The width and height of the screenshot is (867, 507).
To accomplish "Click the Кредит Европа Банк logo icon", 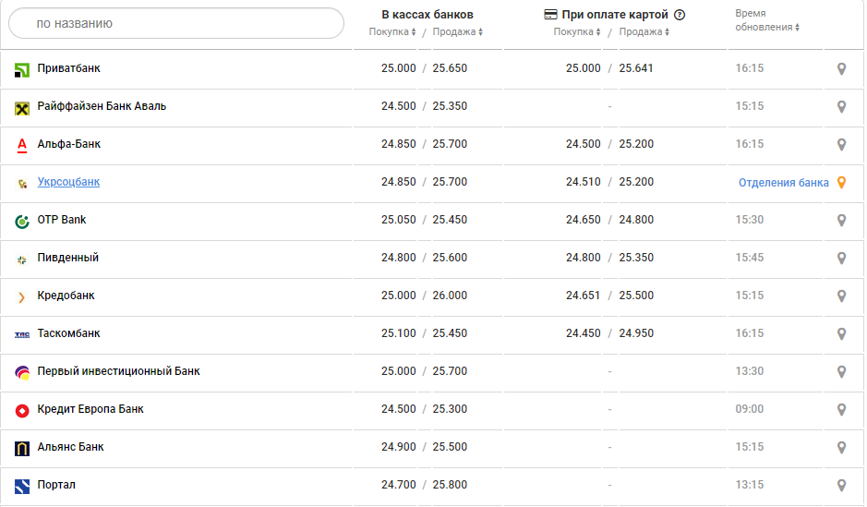I will tap(22, 410).
